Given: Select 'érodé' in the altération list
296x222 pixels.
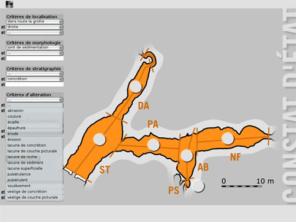Looking at the screenshot, I should pyautogui.click(x=35, y=134).
